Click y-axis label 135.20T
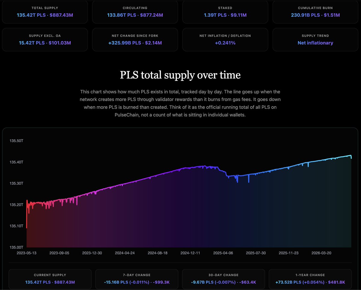 [17, 205]
